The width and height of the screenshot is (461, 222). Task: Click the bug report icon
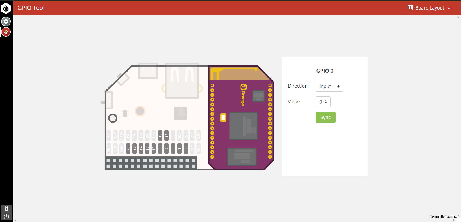coord(6,209)
